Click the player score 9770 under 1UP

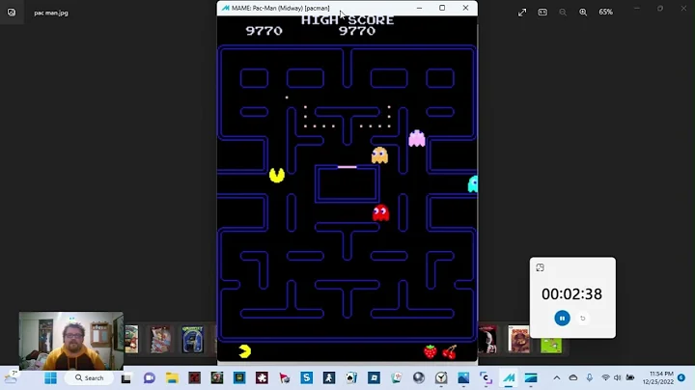pos(264,31)
